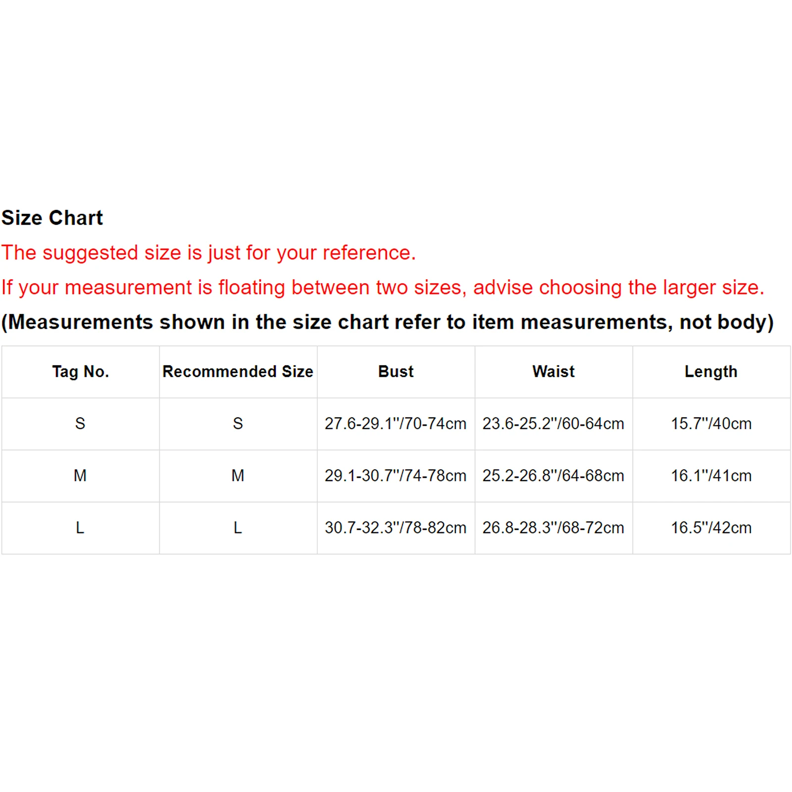Select length value 16.5"/42cm

711,528
